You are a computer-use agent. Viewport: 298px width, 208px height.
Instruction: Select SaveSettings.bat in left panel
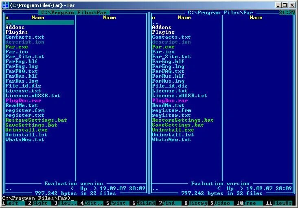pyautogui.click(x=31, y=125)
